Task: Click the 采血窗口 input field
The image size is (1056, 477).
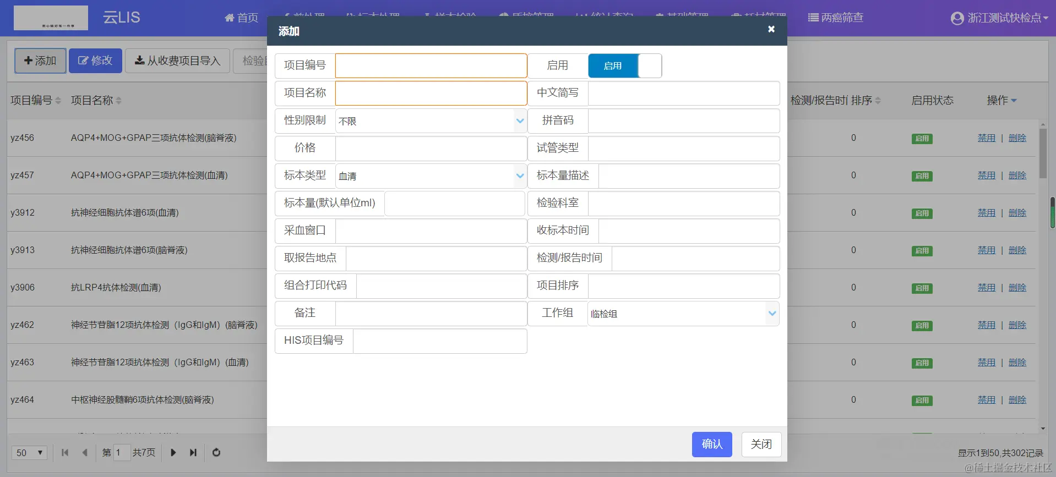Action: (431, 231)
